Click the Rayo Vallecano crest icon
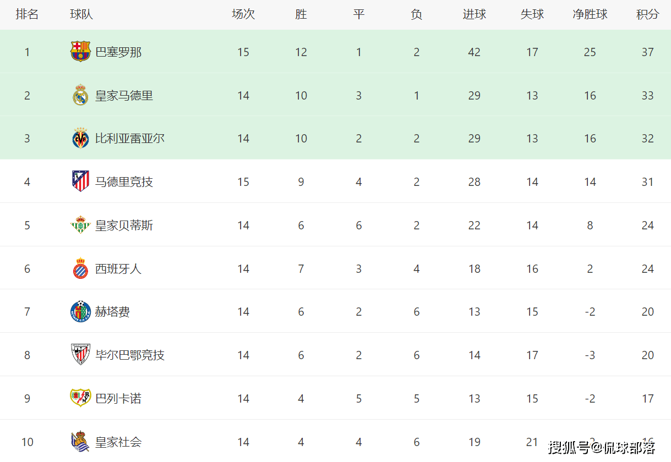Viewport: 671px width, 462px height. tap(80, 398)
